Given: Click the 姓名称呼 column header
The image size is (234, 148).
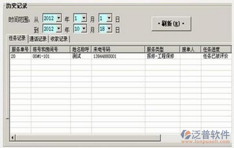Looking at the screenshot, I should click(81, 49).
